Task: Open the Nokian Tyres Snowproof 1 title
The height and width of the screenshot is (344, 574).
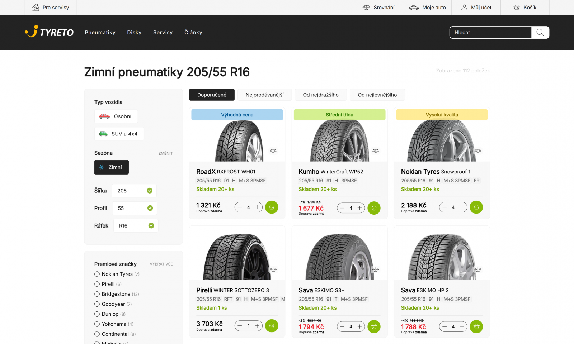Action: 436,172
